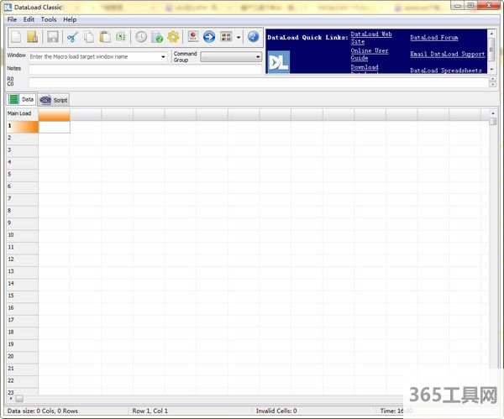Viewport: 504px width, 419px height.
Task: Open settings with the gear icon
Action: (173, 37)
